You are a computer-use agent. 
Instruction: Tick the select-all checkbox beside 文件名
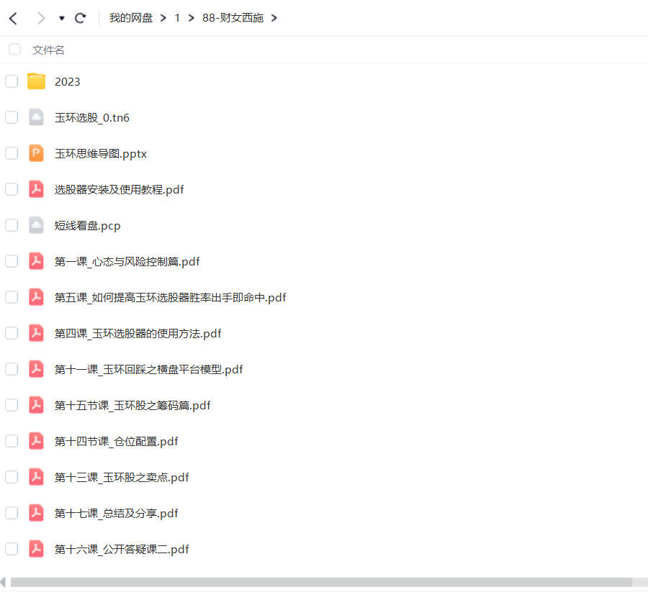click(x=14, y=50)
